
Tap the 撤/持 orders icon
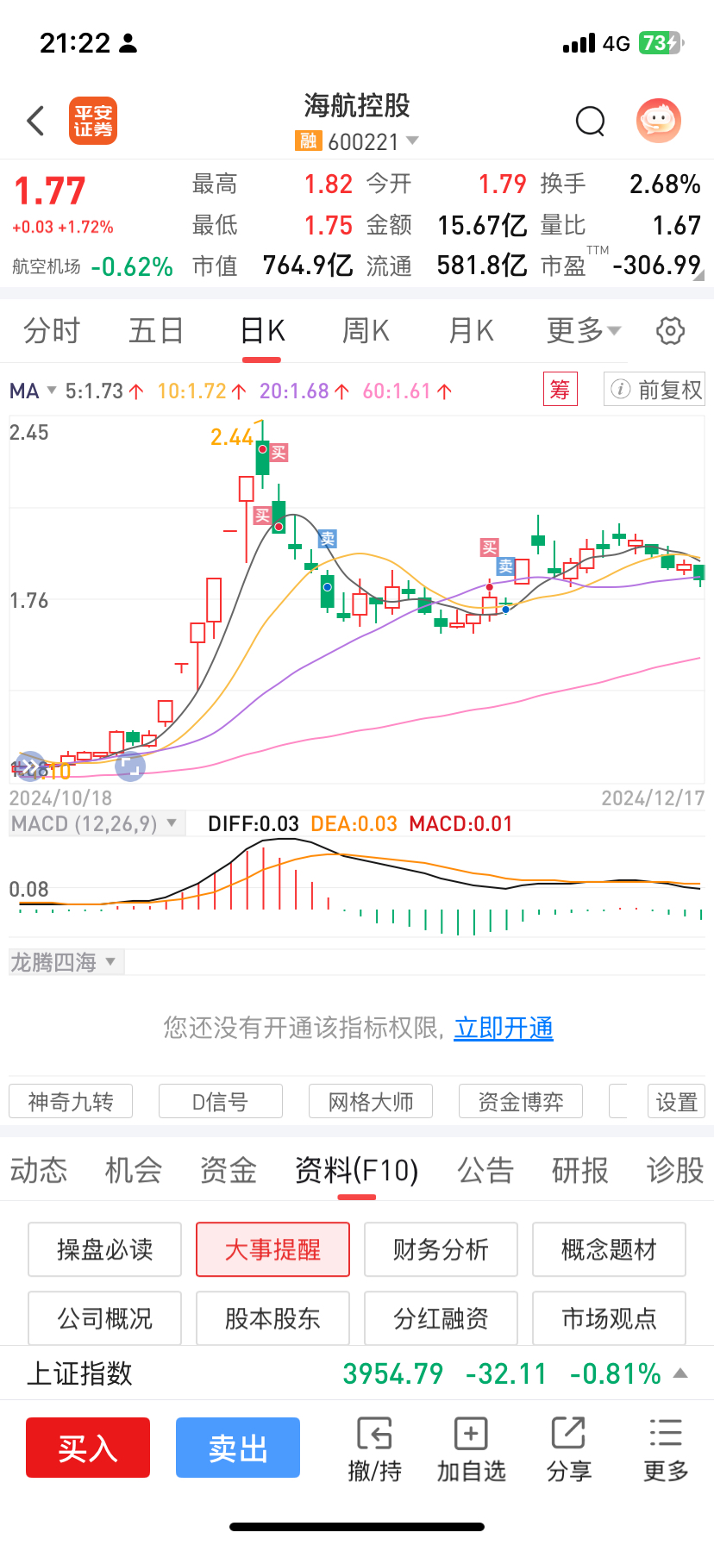374,1434
